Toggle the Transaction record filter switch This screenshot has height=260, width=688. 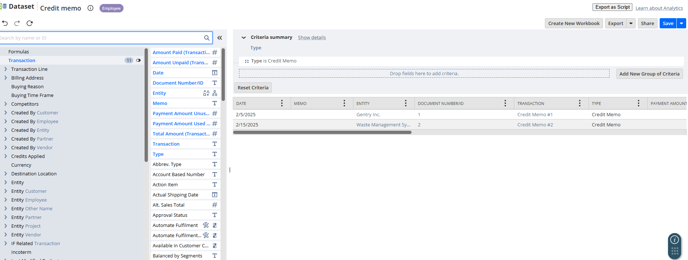click(138, 61)
